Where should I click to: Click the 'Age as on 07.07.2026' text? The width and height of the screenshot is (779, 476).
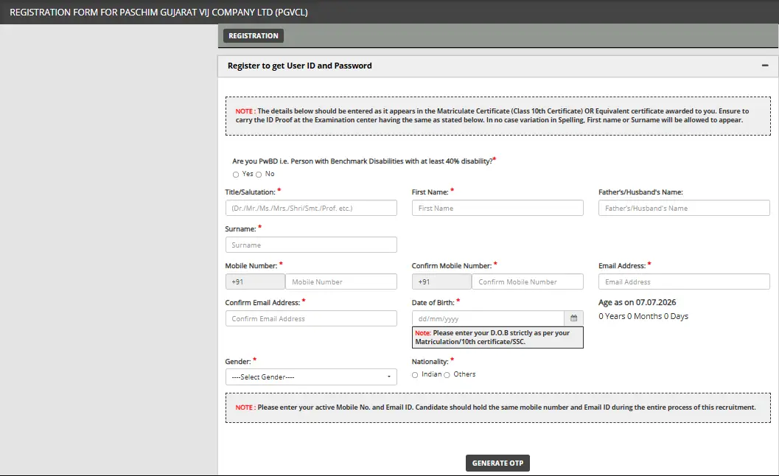click(x=637, y=303)
